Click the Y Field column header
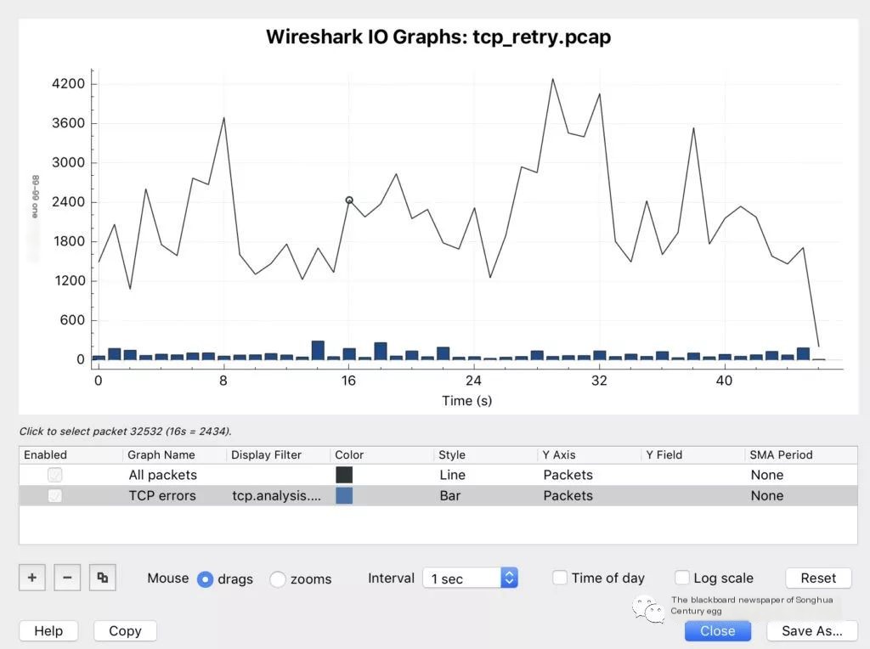The image size is (870, 649). click(664, 454)
